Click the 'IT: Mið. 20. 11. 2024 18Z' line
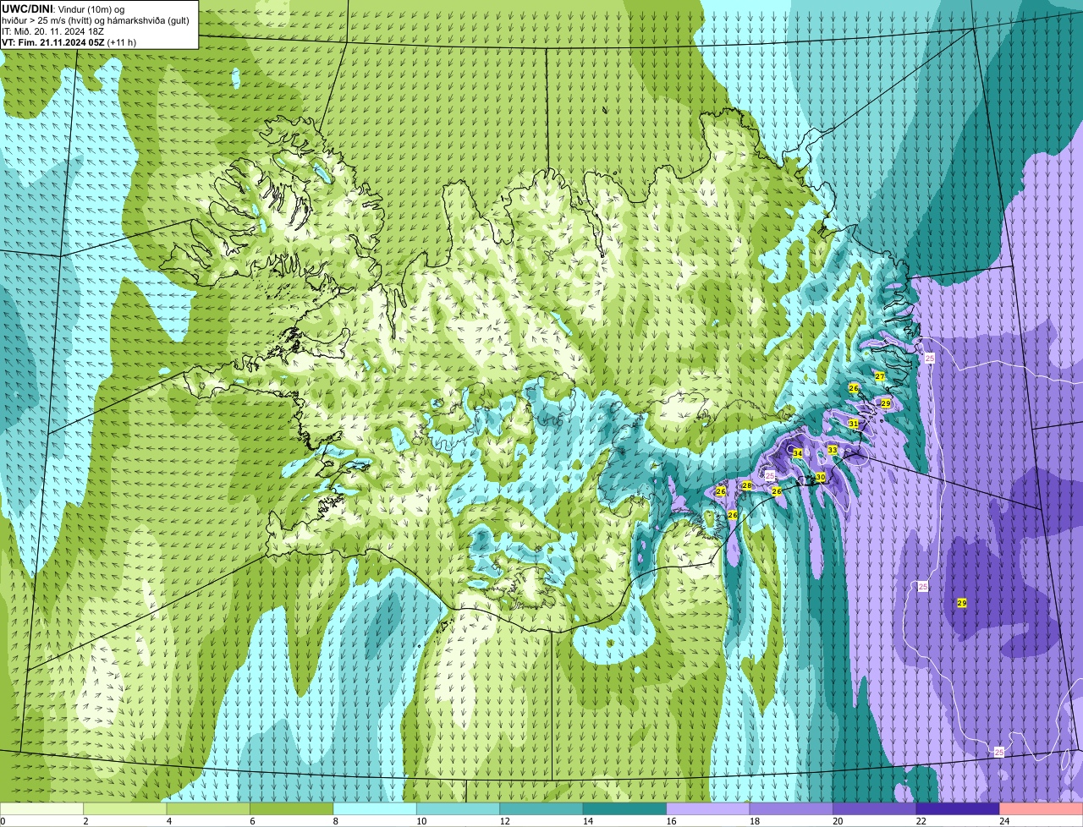 [x=53, y=31]
